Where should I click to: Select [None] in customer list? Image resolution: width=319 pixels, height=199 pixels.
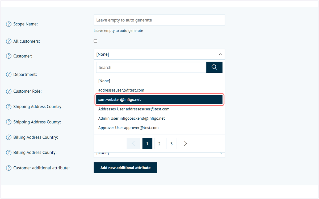click(159, 81)
